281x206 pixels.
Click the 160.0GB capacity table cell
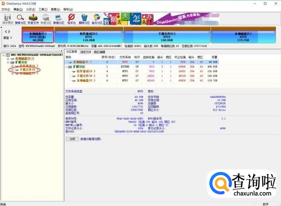click(x=212, y=76)
